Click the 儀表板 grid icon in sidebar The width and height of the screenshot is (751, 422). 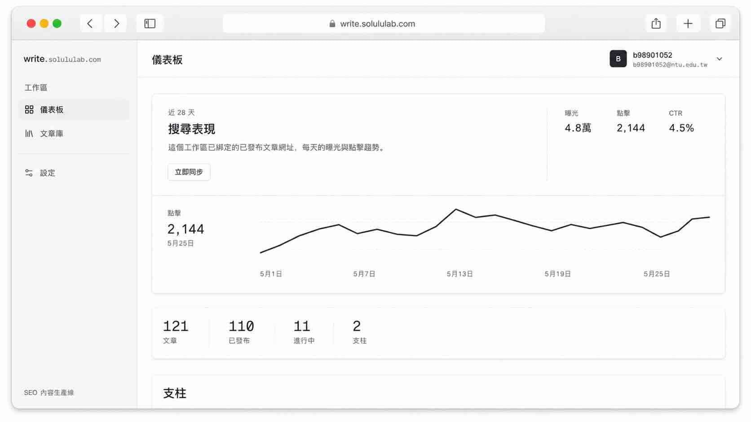(x=29, y=109)
